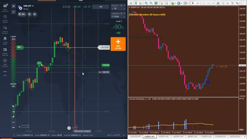Open the AUDJPY,M1 chart tab

tap(178, 136)
